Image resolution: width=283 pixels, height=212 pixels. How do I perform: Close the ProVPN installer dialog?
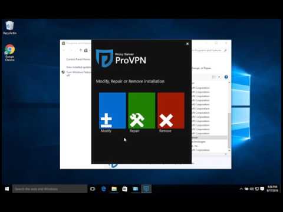[187, 44]
